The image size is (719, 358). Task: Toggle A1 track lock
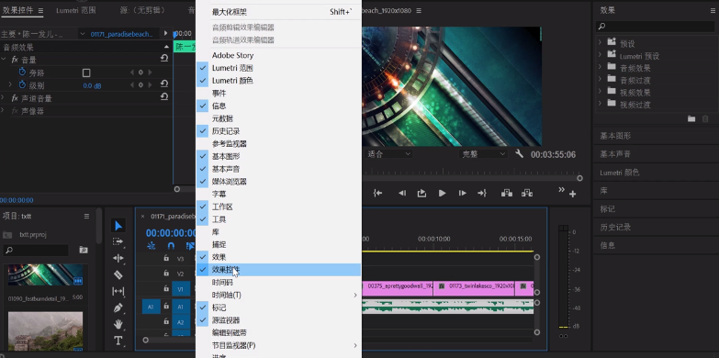click(x=166, y=307)
